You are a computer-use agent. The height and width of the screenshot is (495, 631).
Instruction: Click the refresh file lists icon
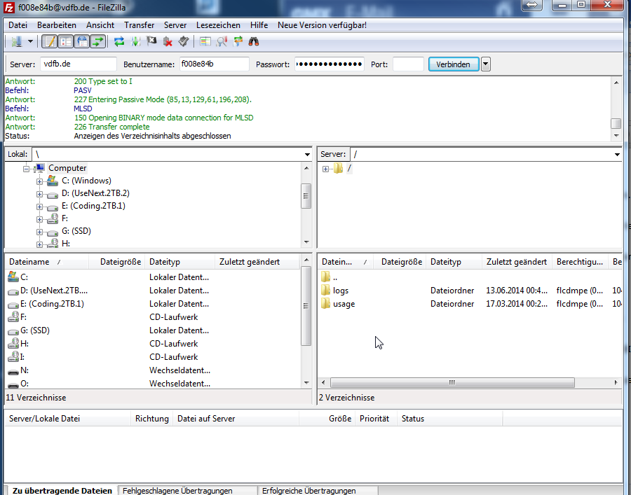tap(119, 42)
